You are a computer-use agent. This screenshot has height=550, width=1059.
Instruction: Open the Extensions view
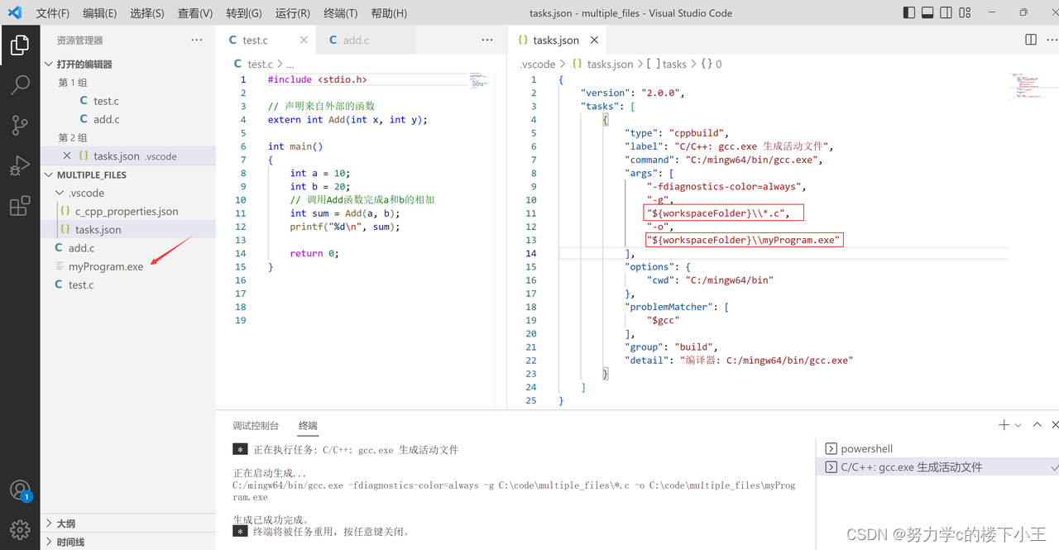click(x=21, y=205)
